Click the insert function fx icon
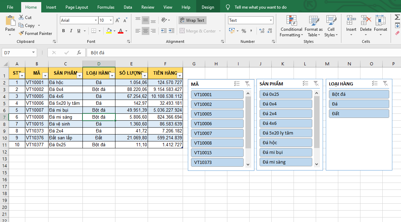This screenshot has height=222, width=401. [x=79, y=53]
